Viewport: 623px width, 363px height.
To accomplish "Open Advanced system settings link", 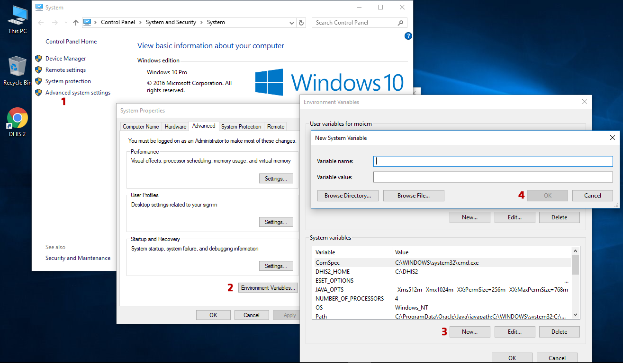I will point(78,93).
